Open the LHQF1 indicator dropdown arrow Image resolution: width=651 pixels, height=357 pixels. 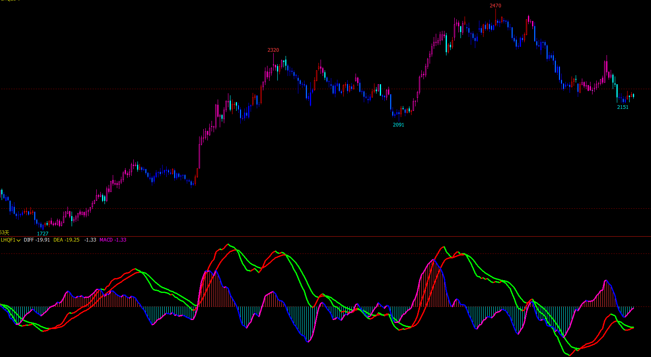tap(19, 240)
